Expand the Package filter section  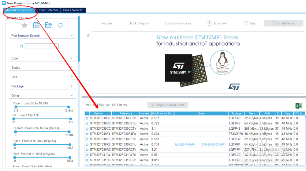click(x=72, y=86)
